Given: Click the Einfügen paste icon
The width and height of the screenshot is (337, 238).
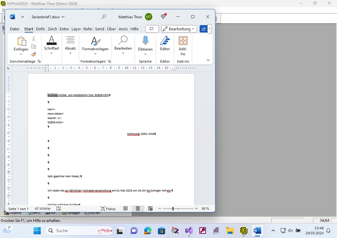Looking at the screenshot, I should 21,41.
